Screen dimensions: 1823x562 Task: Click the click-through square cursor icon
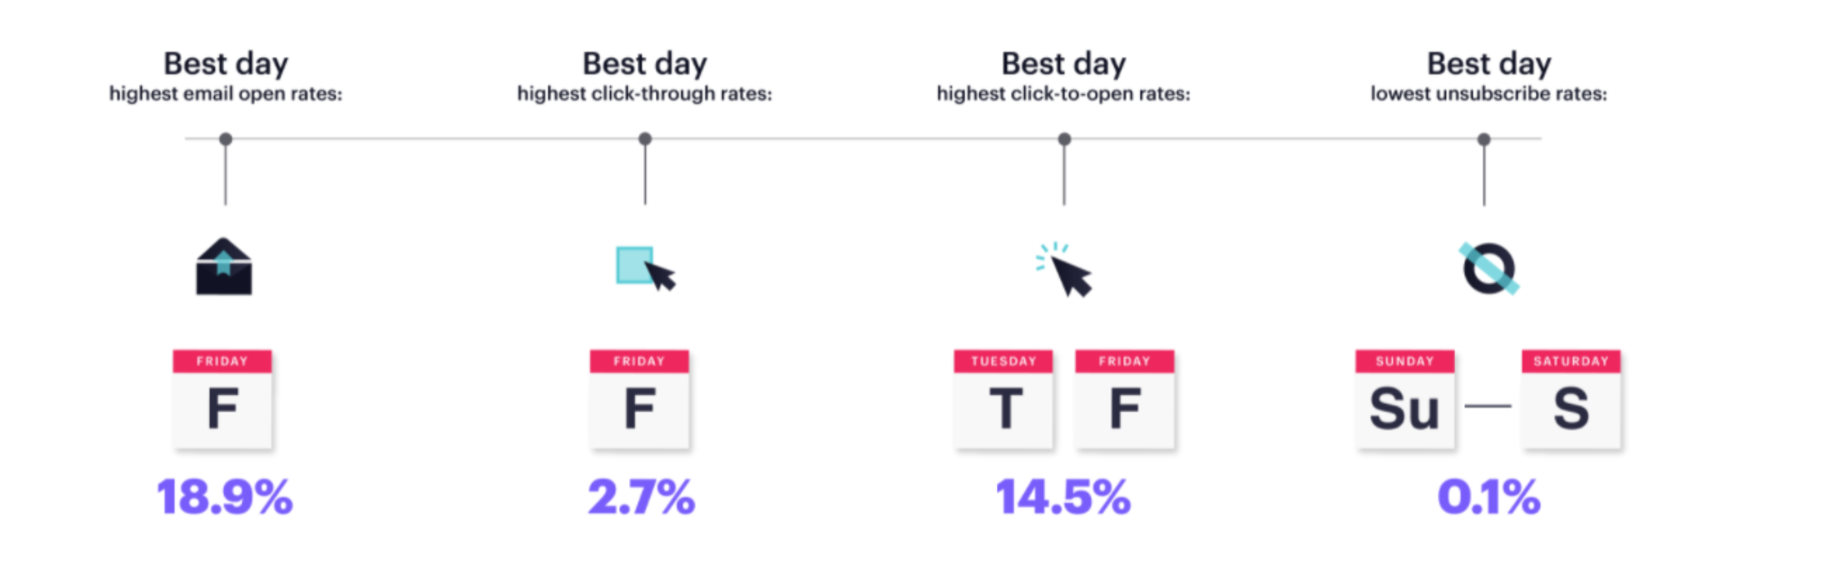pos(645,269)
